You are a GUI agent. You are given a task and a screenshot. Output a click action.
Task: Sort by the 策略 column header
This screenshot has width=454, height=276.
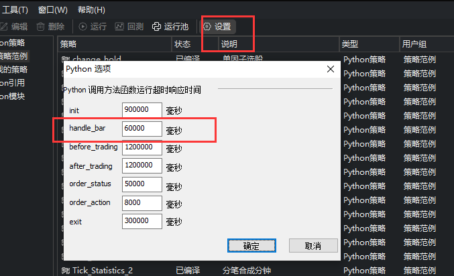tap(115, 44)
